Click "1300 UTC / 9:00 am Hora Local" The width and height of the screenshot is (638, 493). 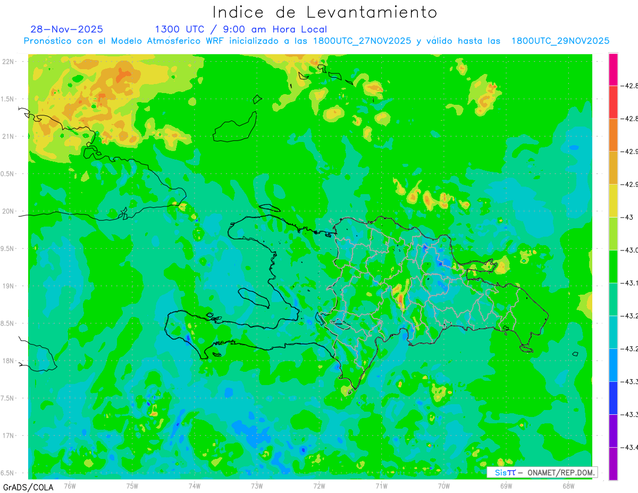[x=241, y=29]
